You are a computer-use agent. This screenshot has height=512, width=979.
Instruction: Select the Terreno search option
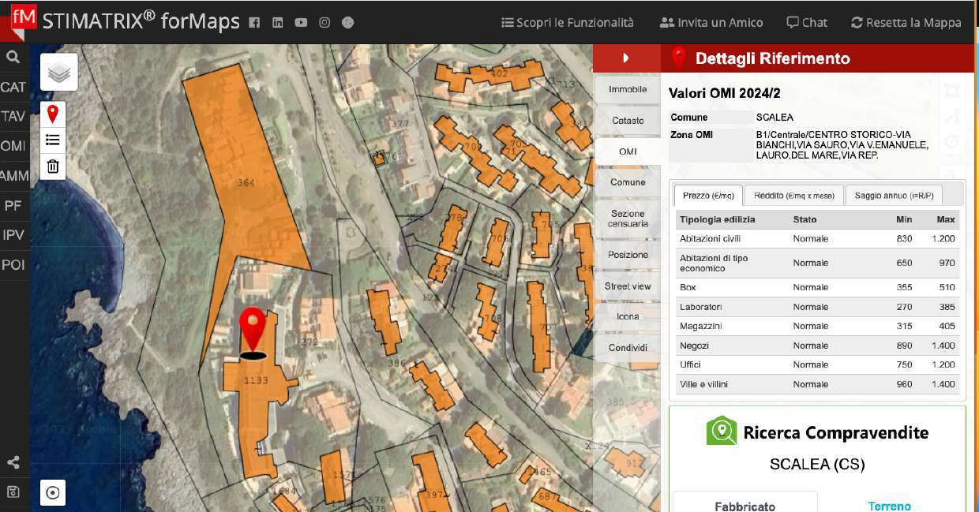coord(889,506)
